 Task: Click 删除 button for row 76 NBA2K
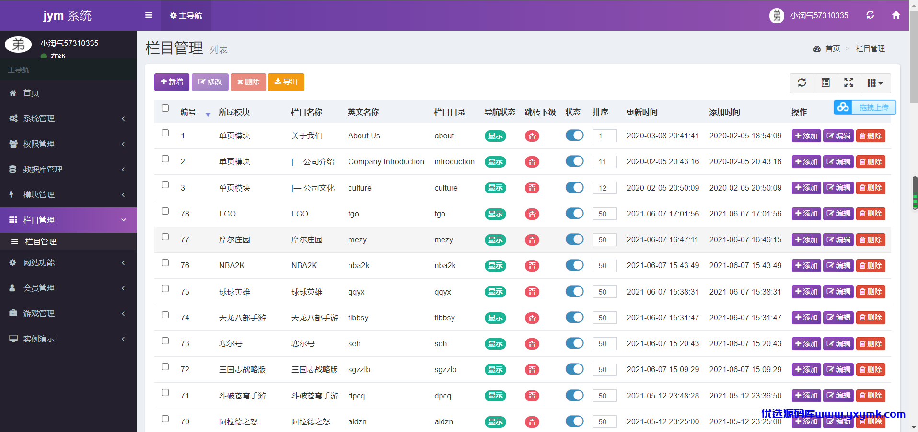pos(871,266)
